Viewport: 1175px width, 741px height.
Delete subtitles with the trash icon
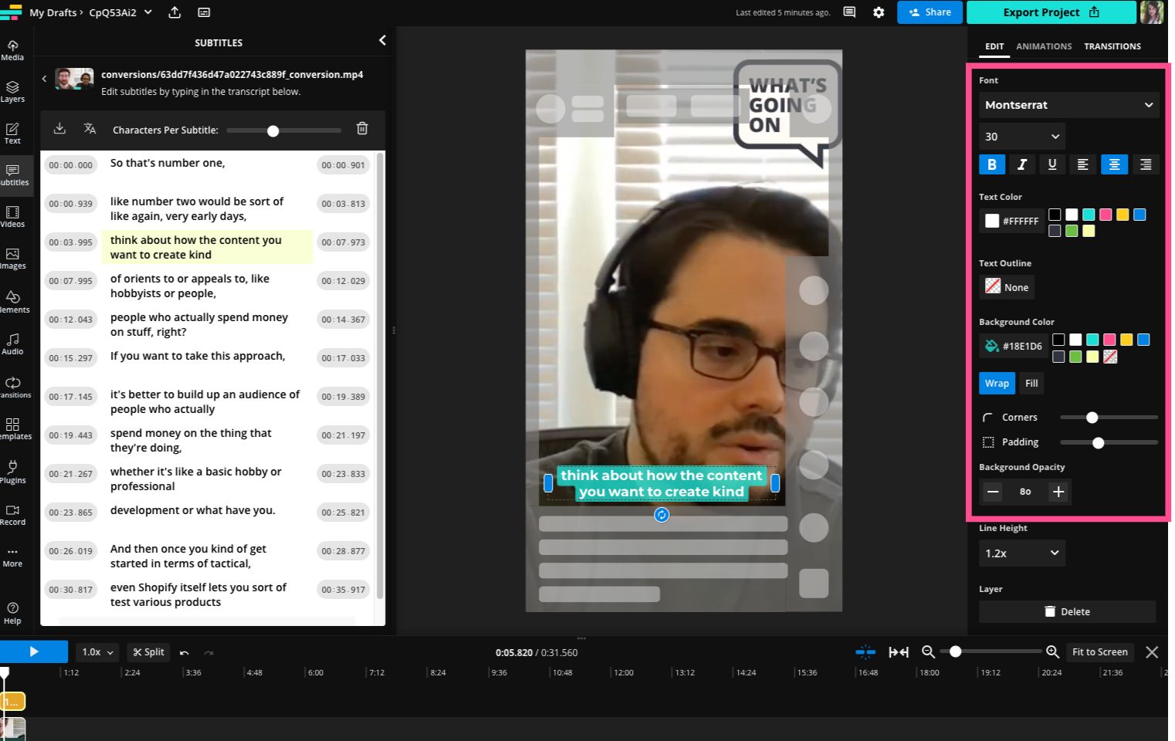[362, 129]
